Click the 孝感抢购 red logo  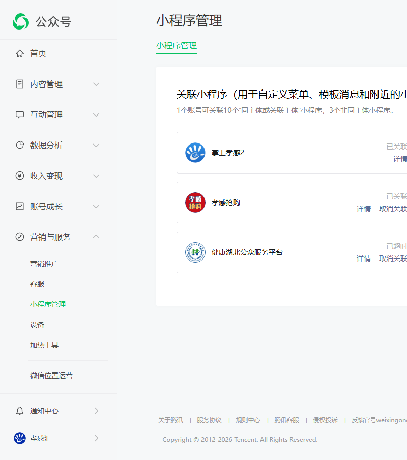point(195,203)
